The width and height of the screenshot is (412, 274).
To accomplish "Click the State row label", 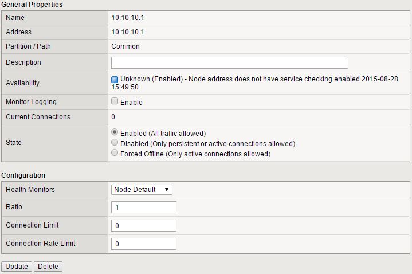I will pyautogui.click(x=14, y=143).
